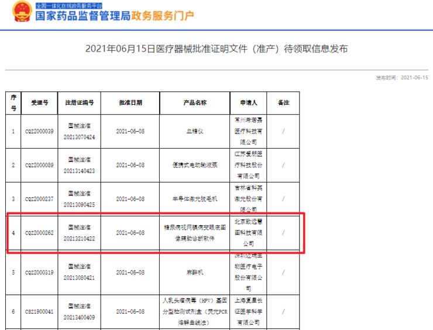Select approval date in the 便携式电动输液泵 row

(x=130, y=165)
